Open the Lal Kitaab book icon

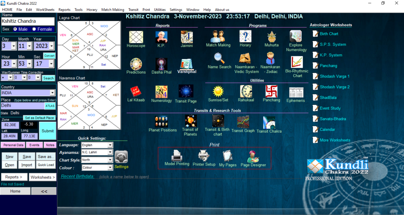click(136, 92)
